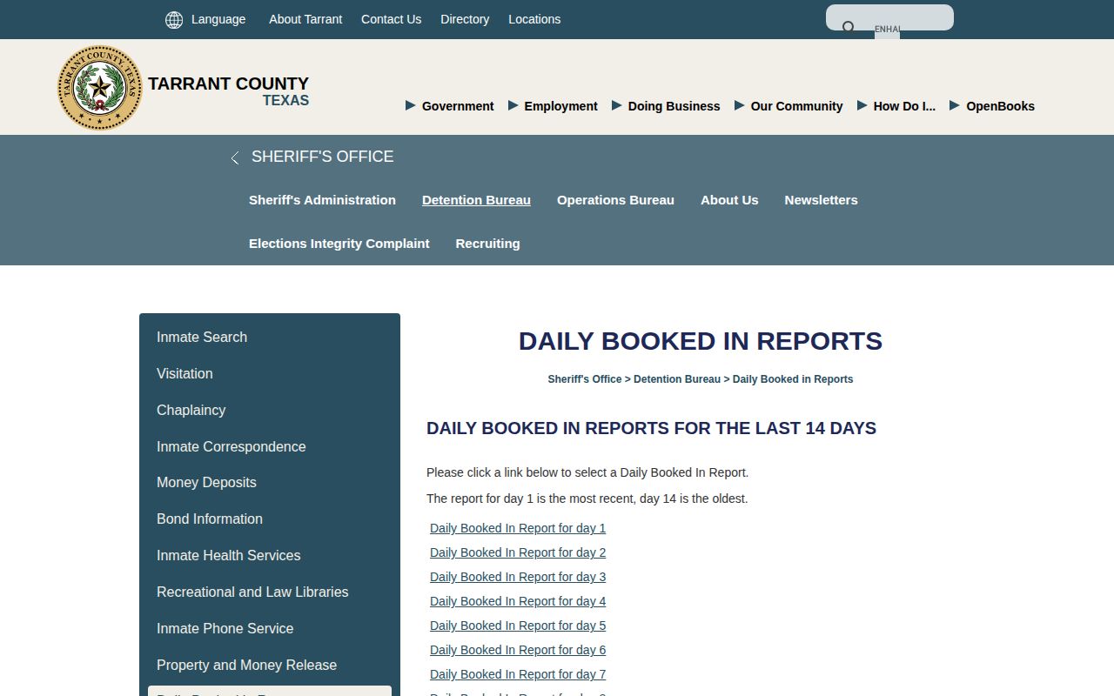Click the search input field
This screenshot has width=1114, height=696.
pyautogui.click(x=889, y=17)
